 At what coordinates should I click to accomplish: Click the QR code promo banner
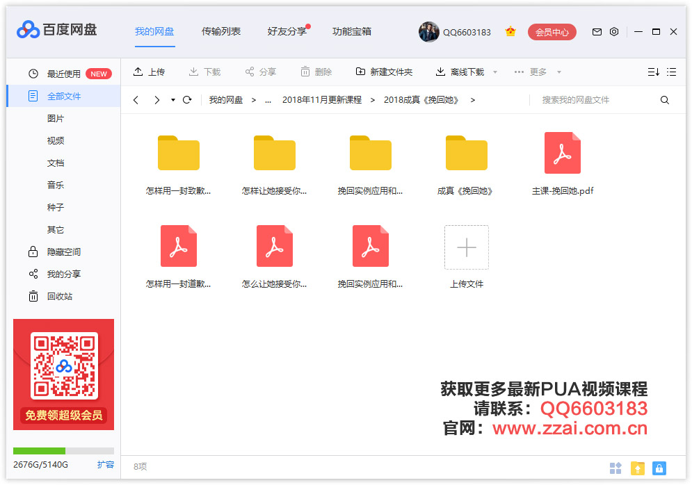pos(63,375)
